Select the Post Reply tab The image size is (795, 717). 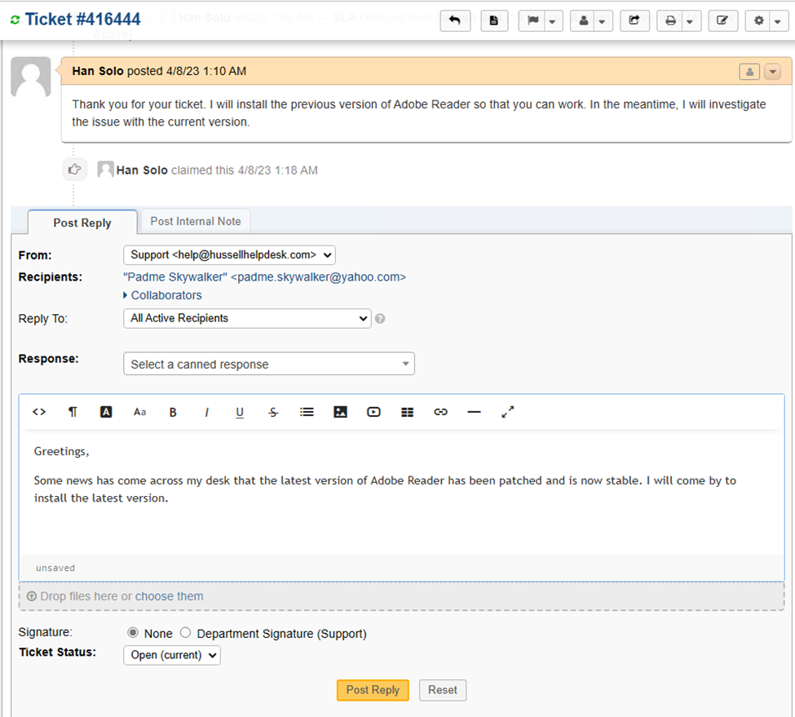click(82, 223)
